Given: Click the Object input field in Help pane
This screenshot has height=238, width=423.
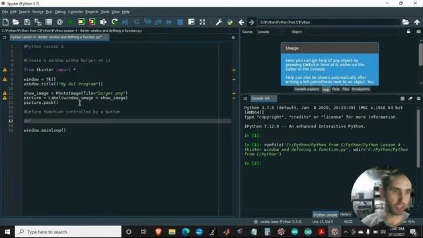Looking at the screenshot, I should pyautogui.click(x=353, y=32).
